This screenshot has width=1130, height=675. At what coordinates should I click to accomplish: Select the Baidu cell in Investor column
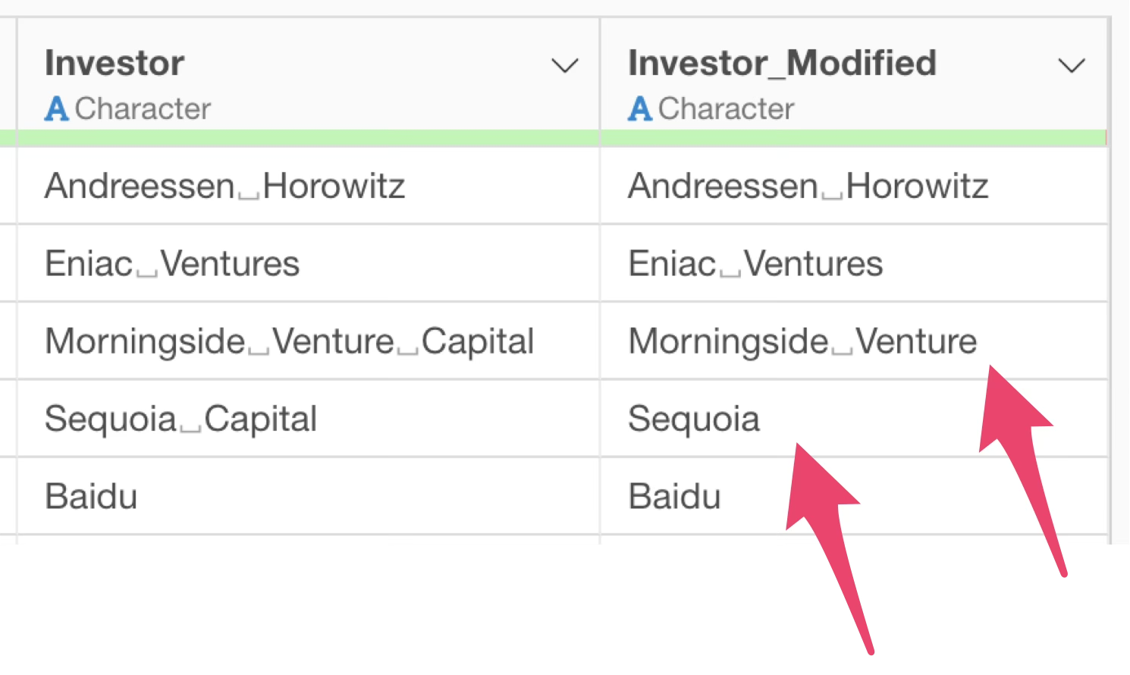(x=91, y=497)
